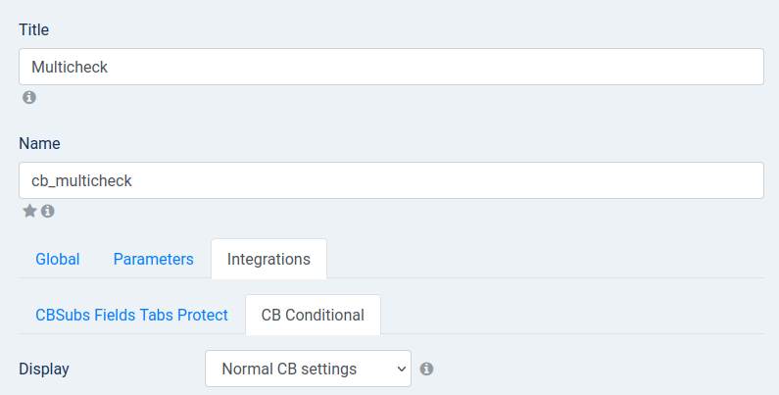This screenshot has width=779, height=395.
Task: Focus the Title input field
Action: click(x=392, y=67)
